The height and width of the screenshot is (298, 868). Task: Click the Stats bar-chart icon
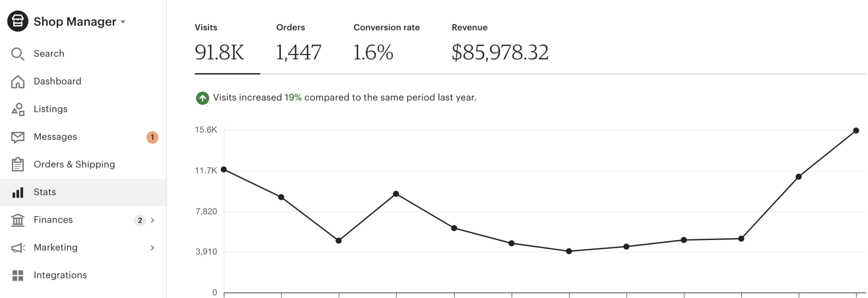tap(17, 192)
